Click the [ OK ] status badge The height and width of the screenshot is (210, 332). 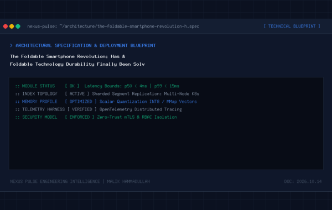(x=72, y=86)
